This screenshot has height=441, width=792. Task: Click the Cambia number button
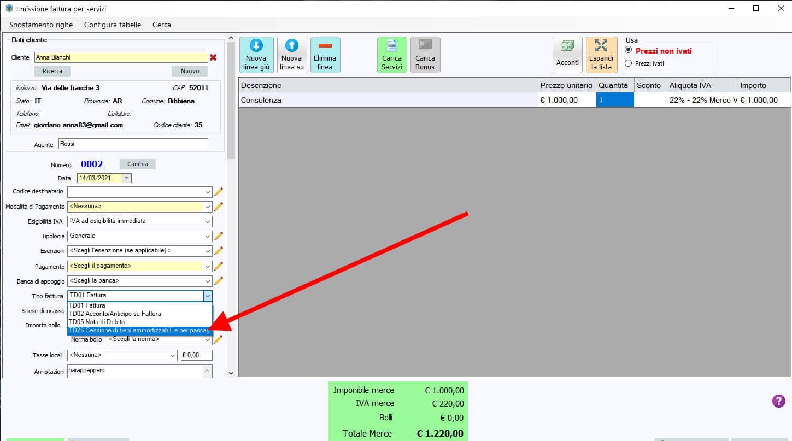click(x=138, y=164)
